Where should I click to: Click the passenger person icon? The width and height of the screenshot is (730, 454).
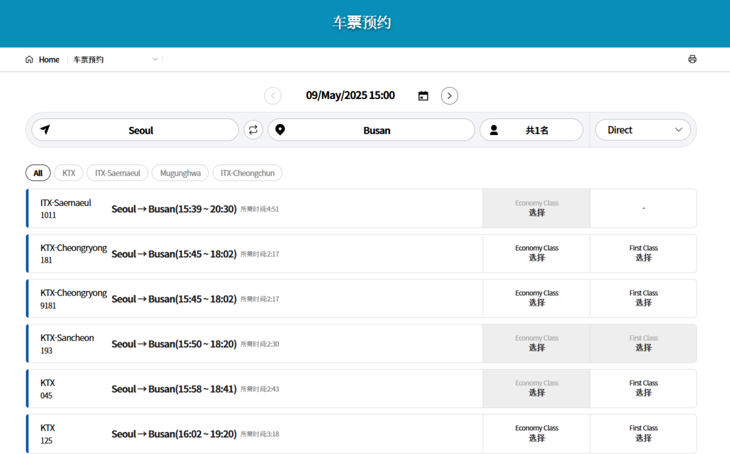[x=494, y=130]
